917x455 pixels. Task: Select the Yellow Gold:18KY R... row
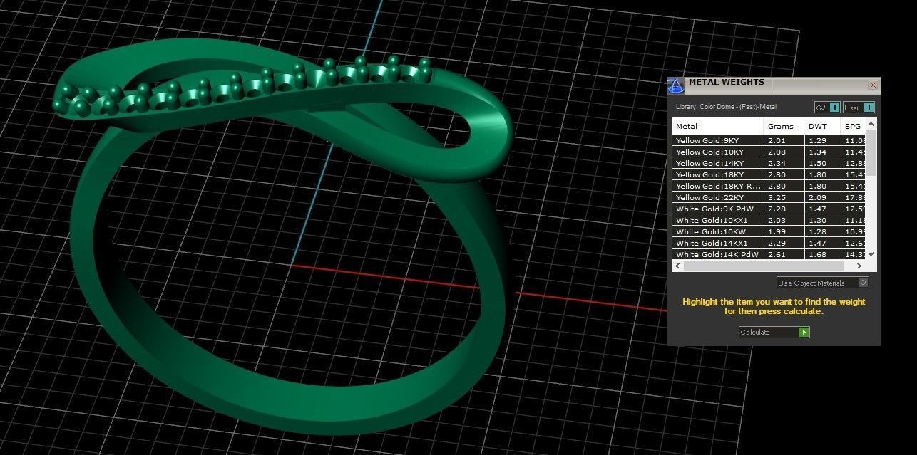[x=769, y=186]
